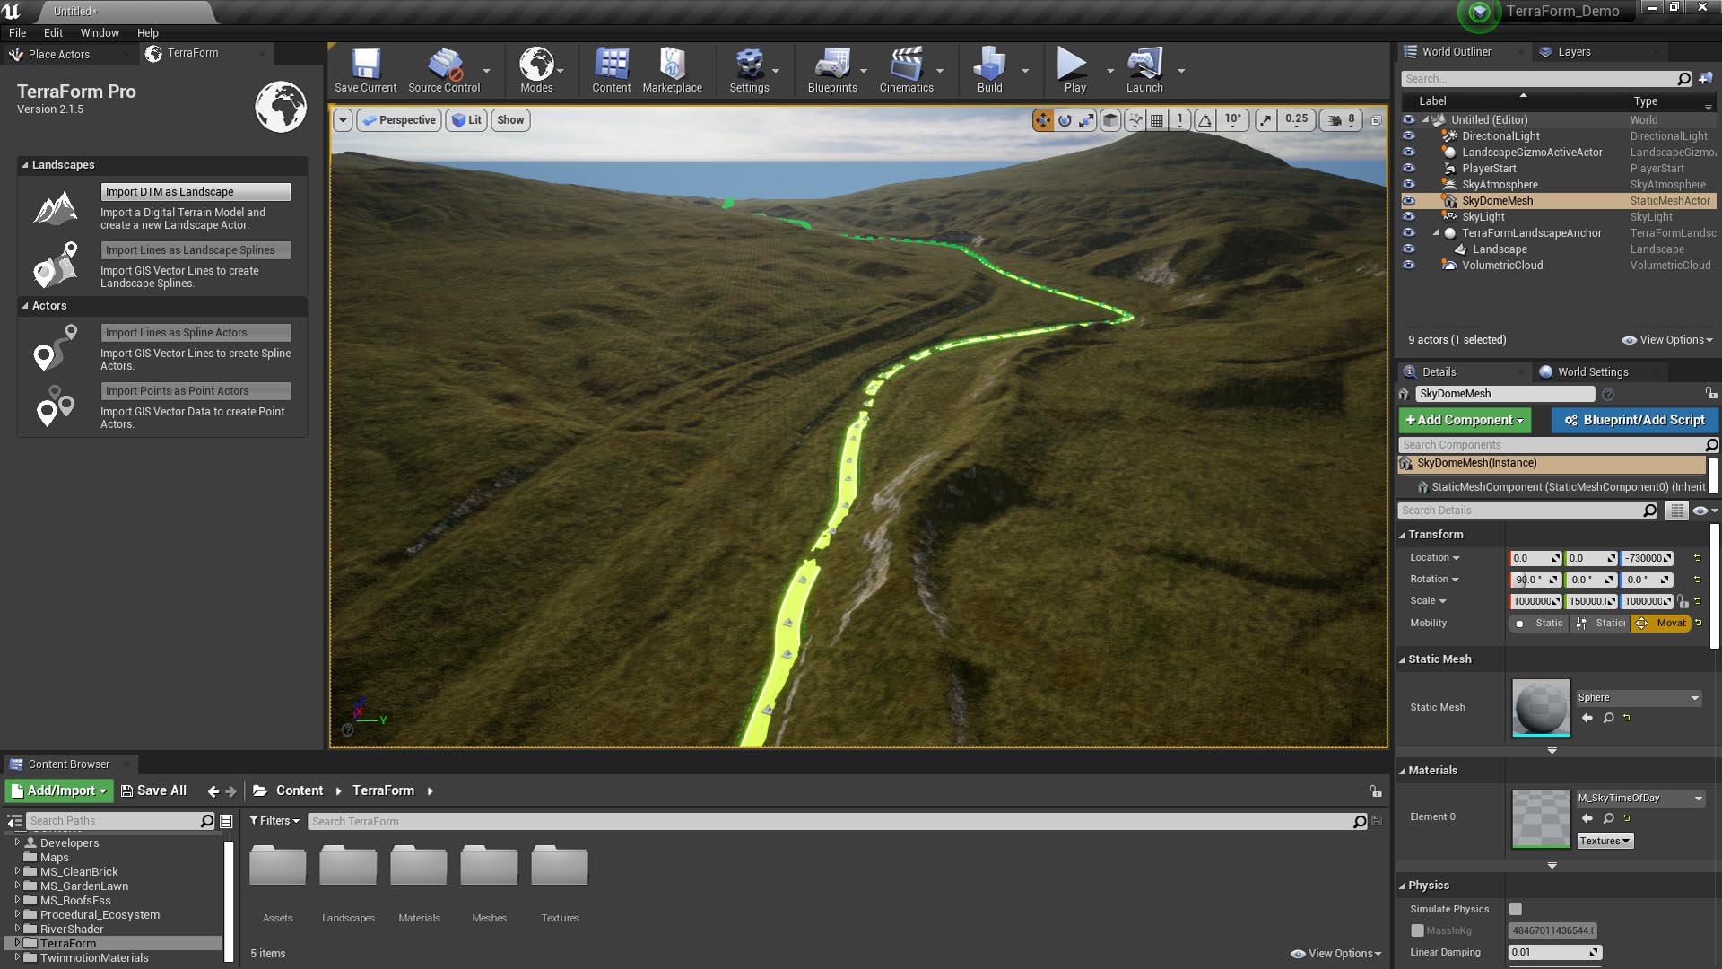The width and height of the screenshot is (1722, 969).
Task: Click the Import Lines as Spline Actors icon
Action: pos(56,348)
